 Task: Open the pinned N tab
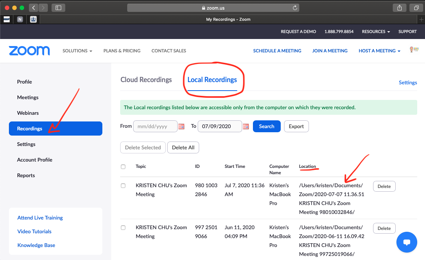pyautogui.click(x=20, y=19)
